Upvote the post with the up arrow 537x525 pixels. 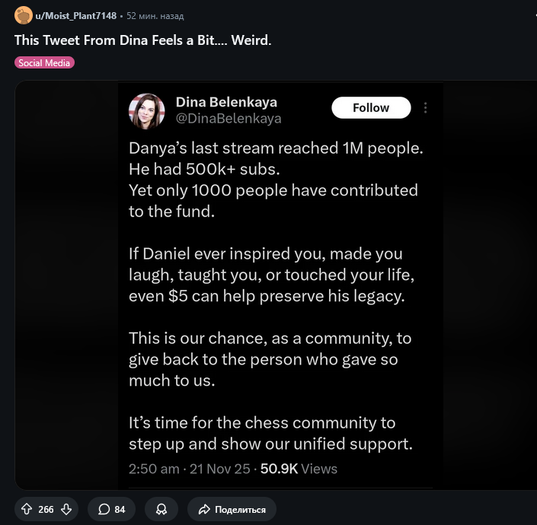point(27,509)
